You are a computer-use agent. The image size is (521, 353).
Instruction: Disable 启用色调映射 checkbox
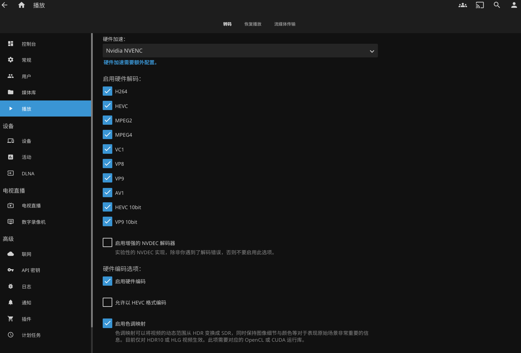pyautogui.click(x=107, y=323)
